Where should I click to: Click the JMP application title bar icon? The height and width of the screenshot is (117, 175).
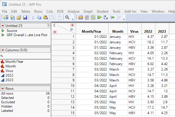(5, 4)
